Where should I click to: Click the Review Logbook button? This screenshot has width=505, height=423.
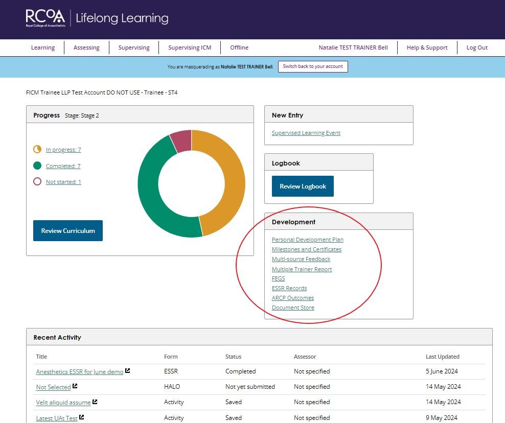pyautogui.click(x=303, y=186)
